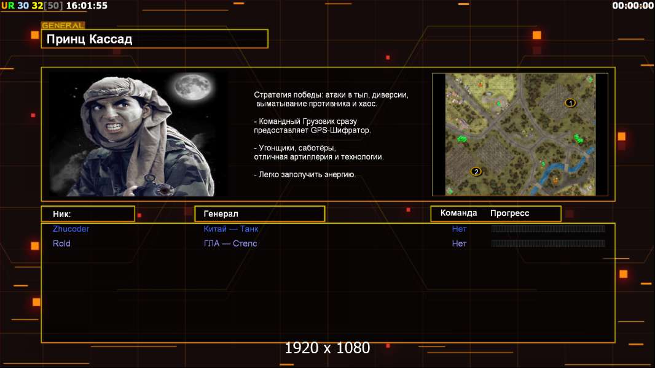Click the green supply cluster left of the minimap center
The height and width of the screenshot is (368, 655).
(x=463, y=139)
